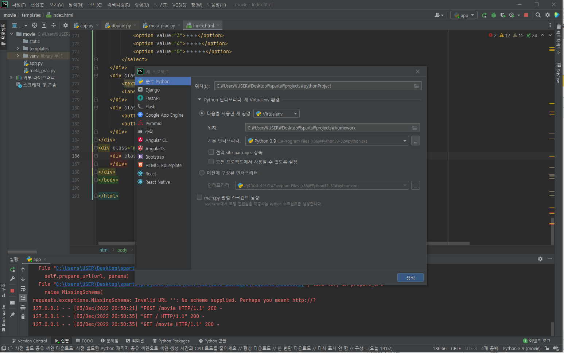Open the Python Packages tool tab
This screenshot has height=353, width=564.
coord(171,341)
